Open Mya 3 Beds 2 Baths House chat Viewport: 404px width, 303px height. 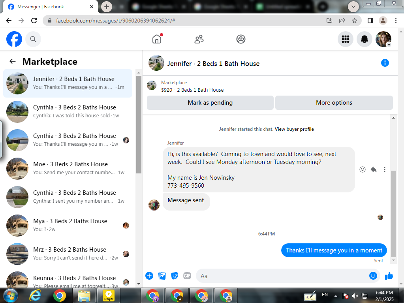[x=68, y=226]
